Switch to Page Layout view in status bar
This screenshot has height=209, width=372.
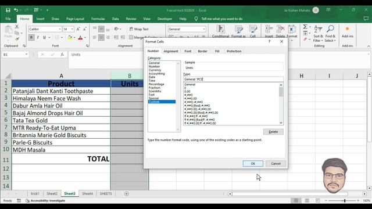click(307, 200)
